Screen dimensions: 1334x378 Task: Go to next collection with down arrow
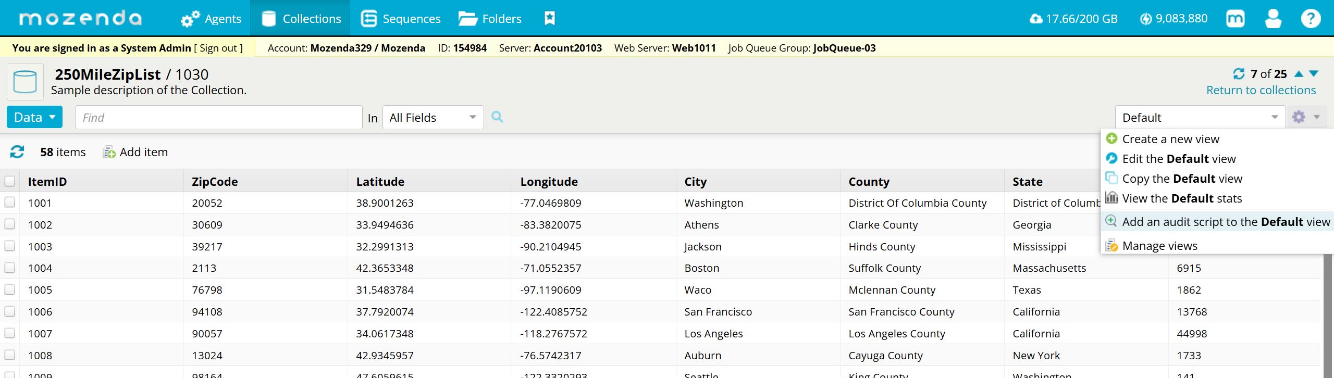coord(1314,74)
